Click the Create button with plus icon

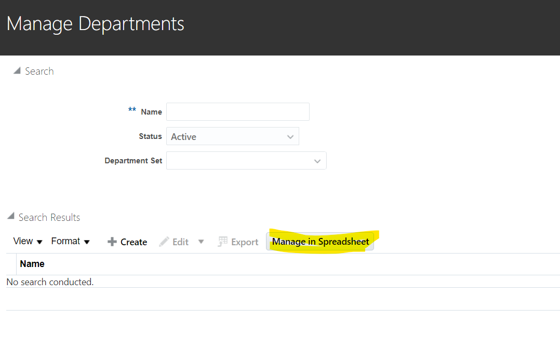(x=127, y=242)
